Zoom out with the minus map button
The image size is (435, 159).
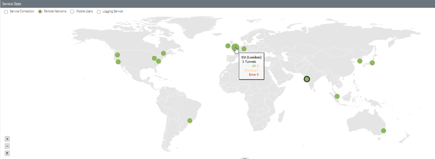pos(7,146)
